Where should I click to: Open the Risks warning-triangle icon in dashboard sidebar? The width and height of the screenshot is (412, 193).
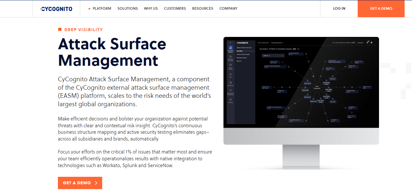tap(231, 75)
